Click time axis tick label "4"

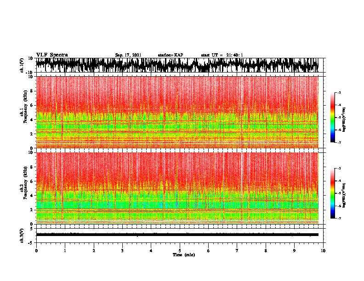[x=151, y=251]
